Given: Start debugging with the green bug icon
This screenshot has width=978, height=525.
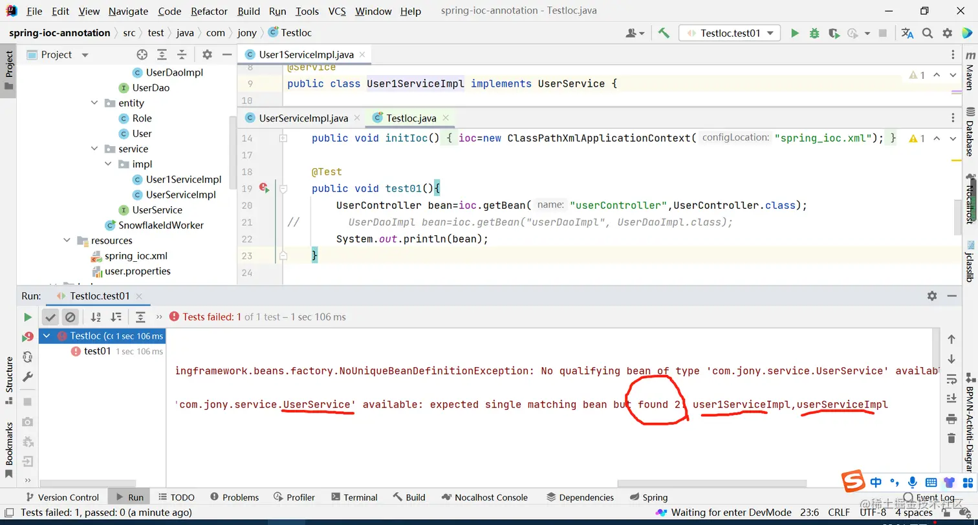Looking at the screenshot, I should coord(814,33).
